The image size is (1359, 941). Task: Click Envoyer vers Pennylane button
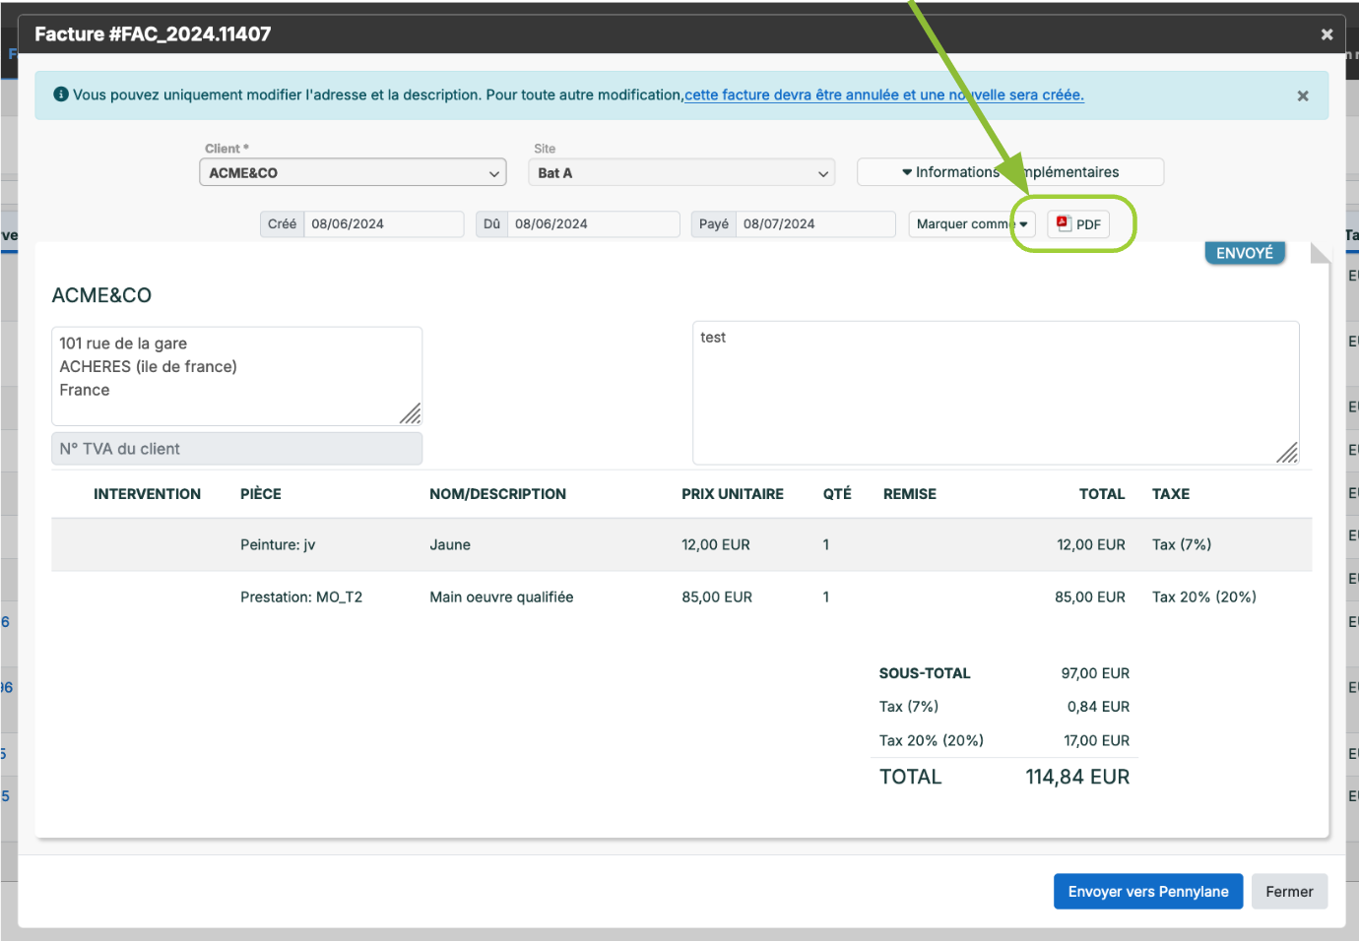point(1148,892)
